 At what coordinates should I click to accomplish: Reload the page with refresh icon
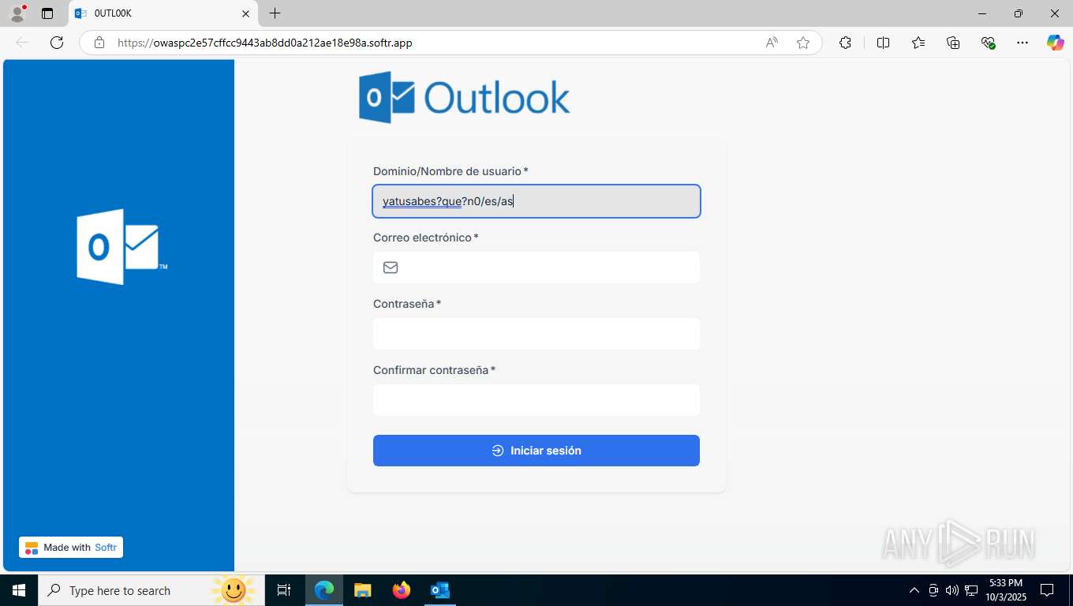tap(57, 43)
